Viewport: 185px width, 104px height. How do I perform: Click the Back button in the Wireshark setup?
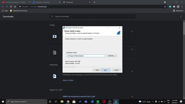click(x=97, y=70)
